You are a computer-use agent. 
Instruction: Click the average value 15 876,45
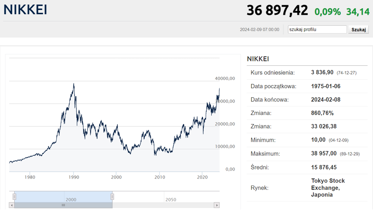coord(324,167)
